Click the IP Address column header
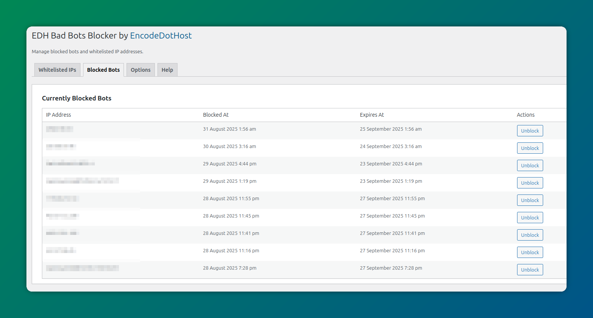Viewport: 593px width, 318px height. [59, 115]
